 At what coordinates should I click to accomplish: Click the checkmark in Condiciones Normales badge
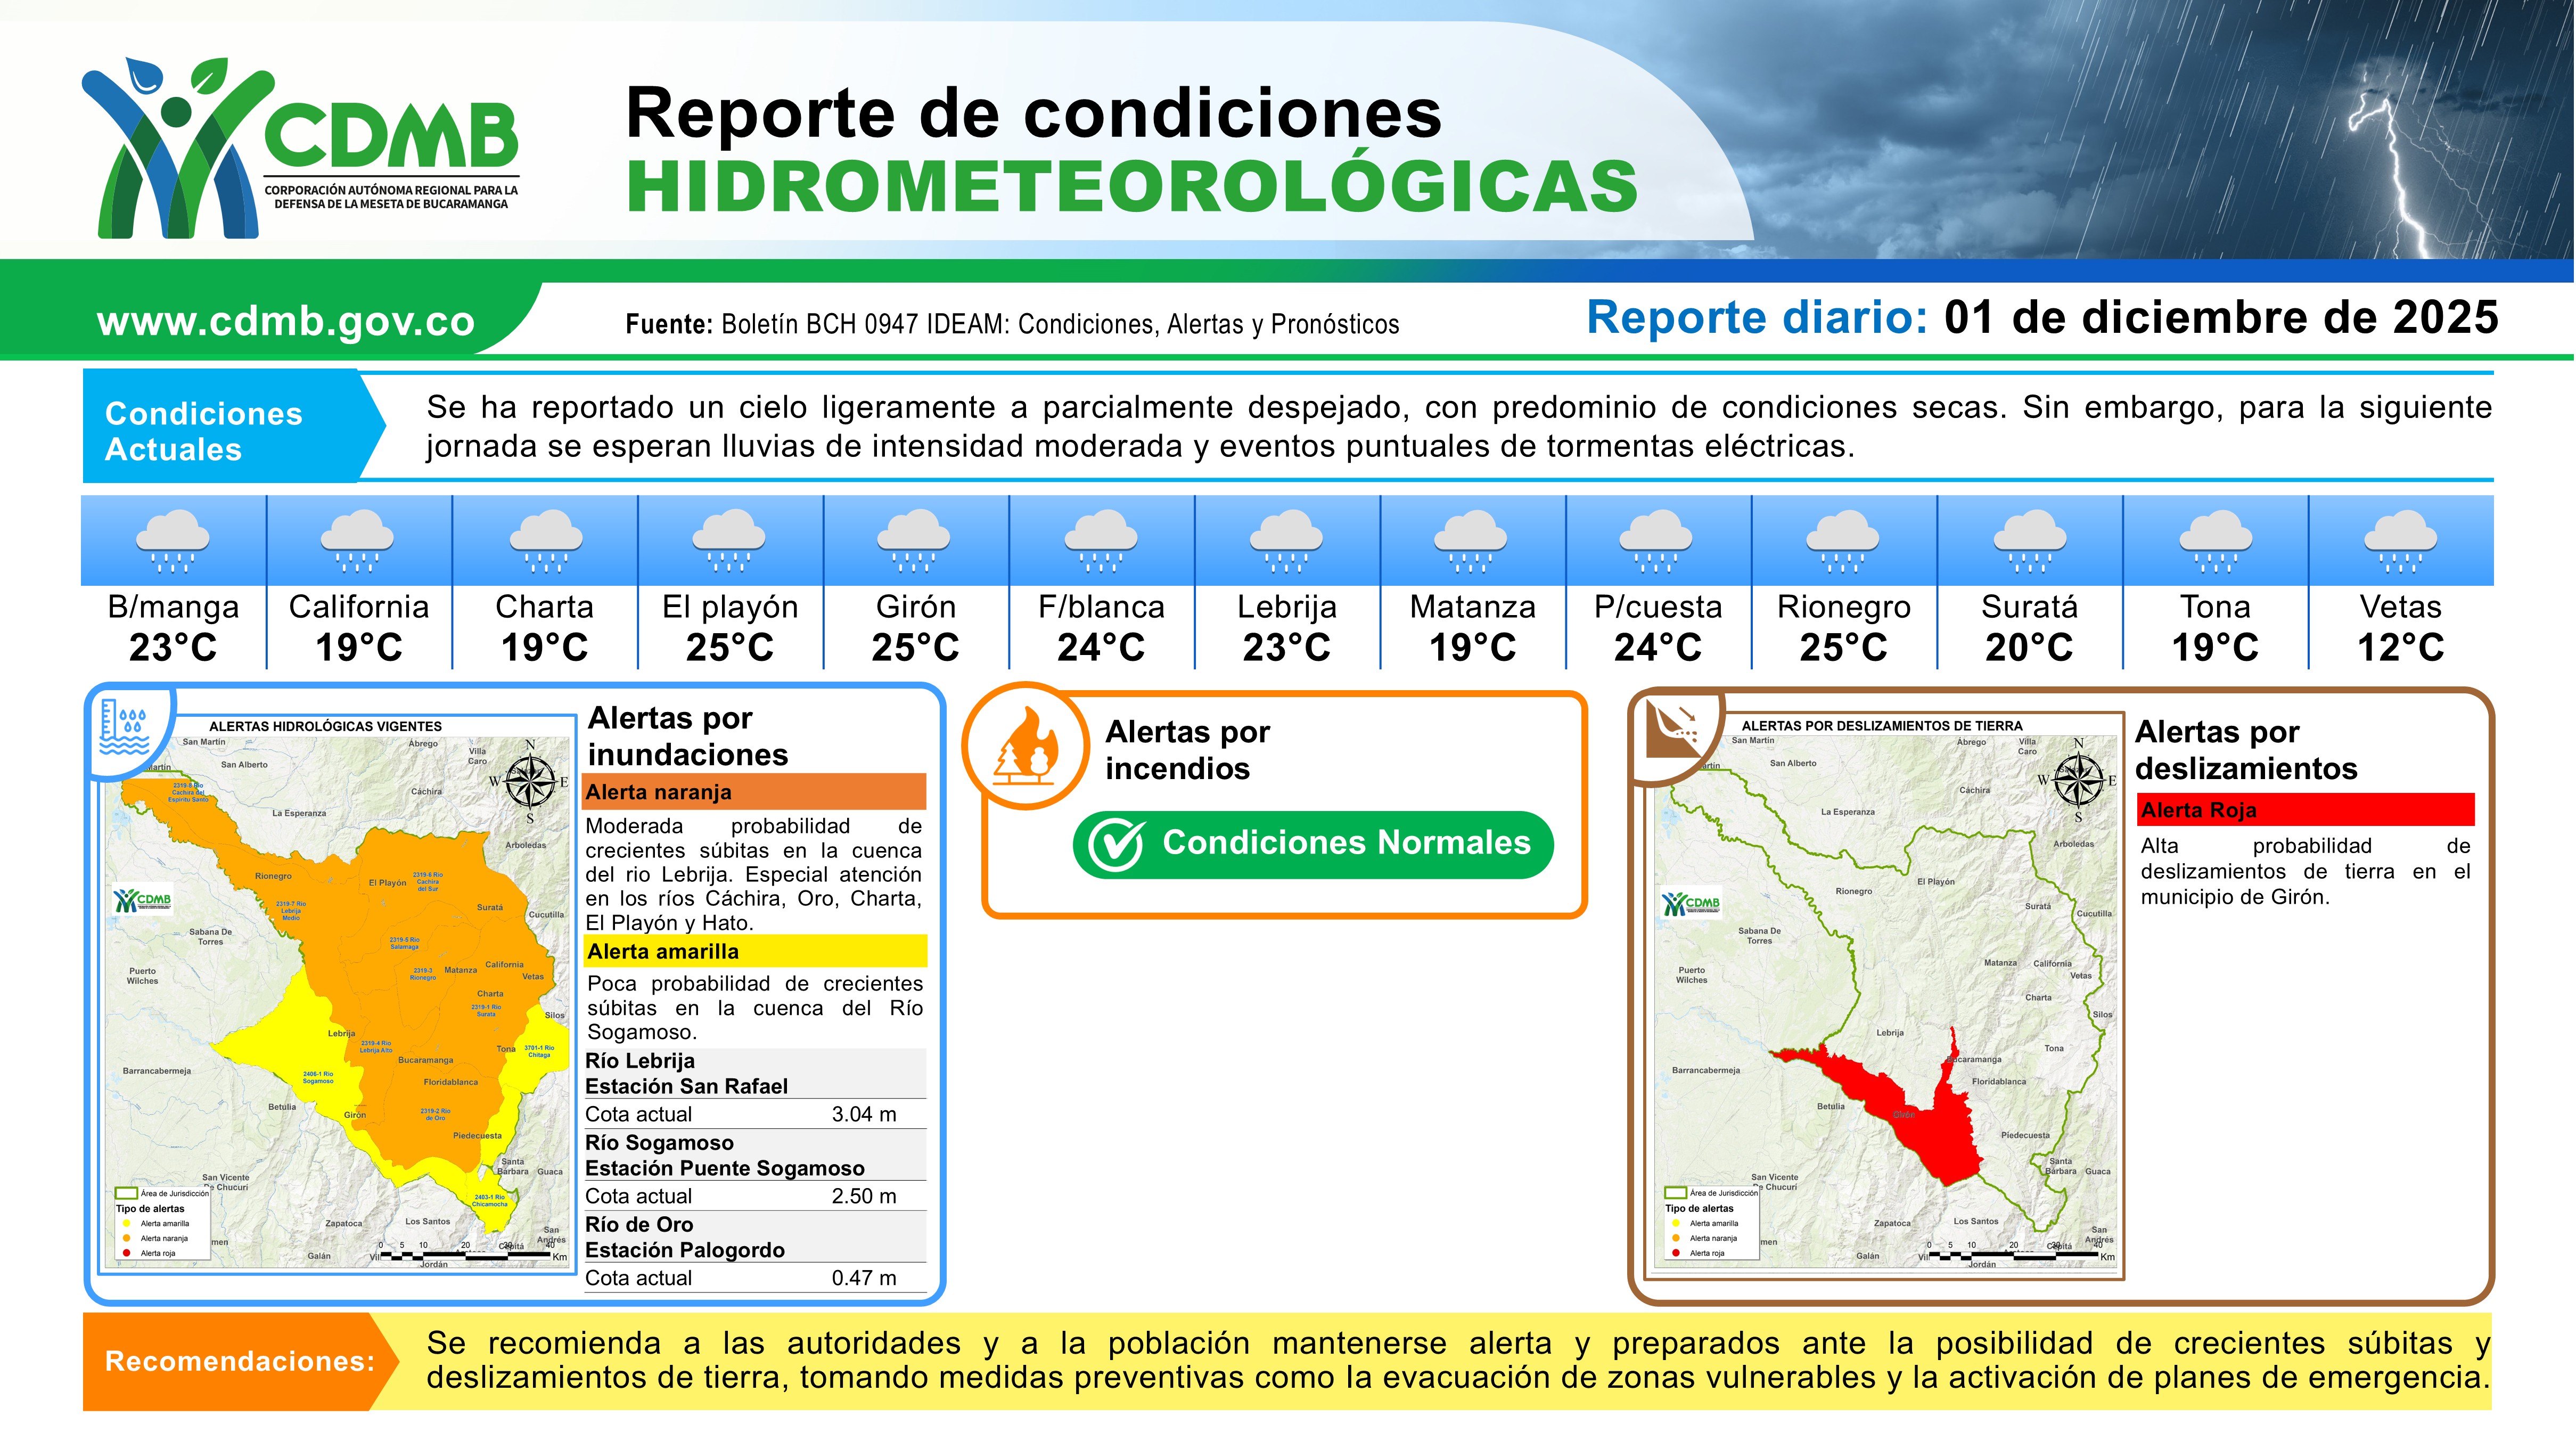pyautogui.click(x=1116, y=844)
